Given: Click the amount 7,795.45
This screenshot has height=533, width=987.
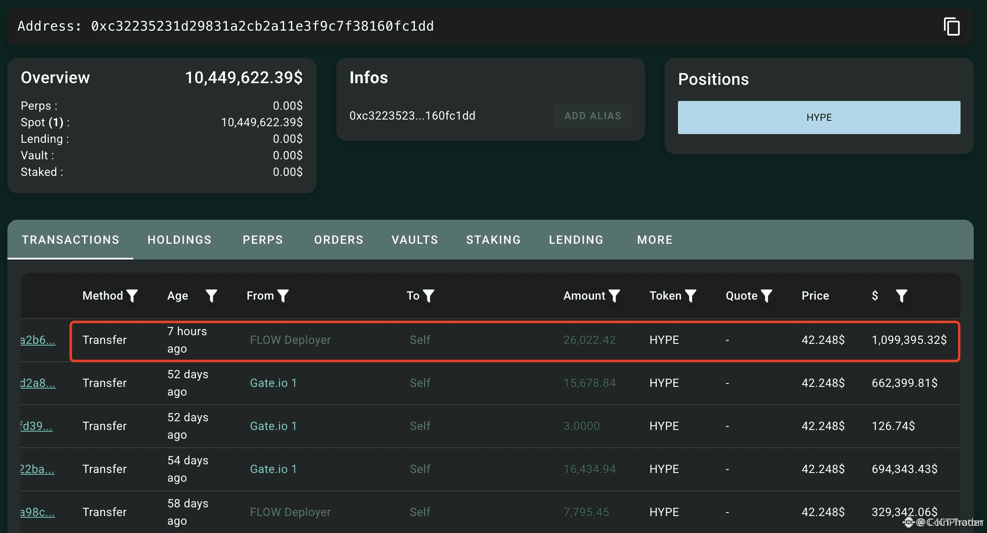Looking at the screenshot, I should [586, 512].
